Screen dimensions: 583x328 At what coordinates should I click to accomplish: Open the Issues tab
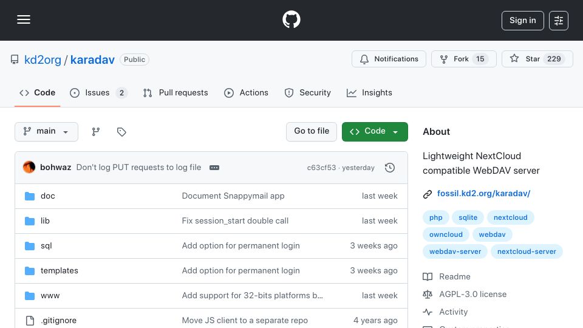point(98,92)
